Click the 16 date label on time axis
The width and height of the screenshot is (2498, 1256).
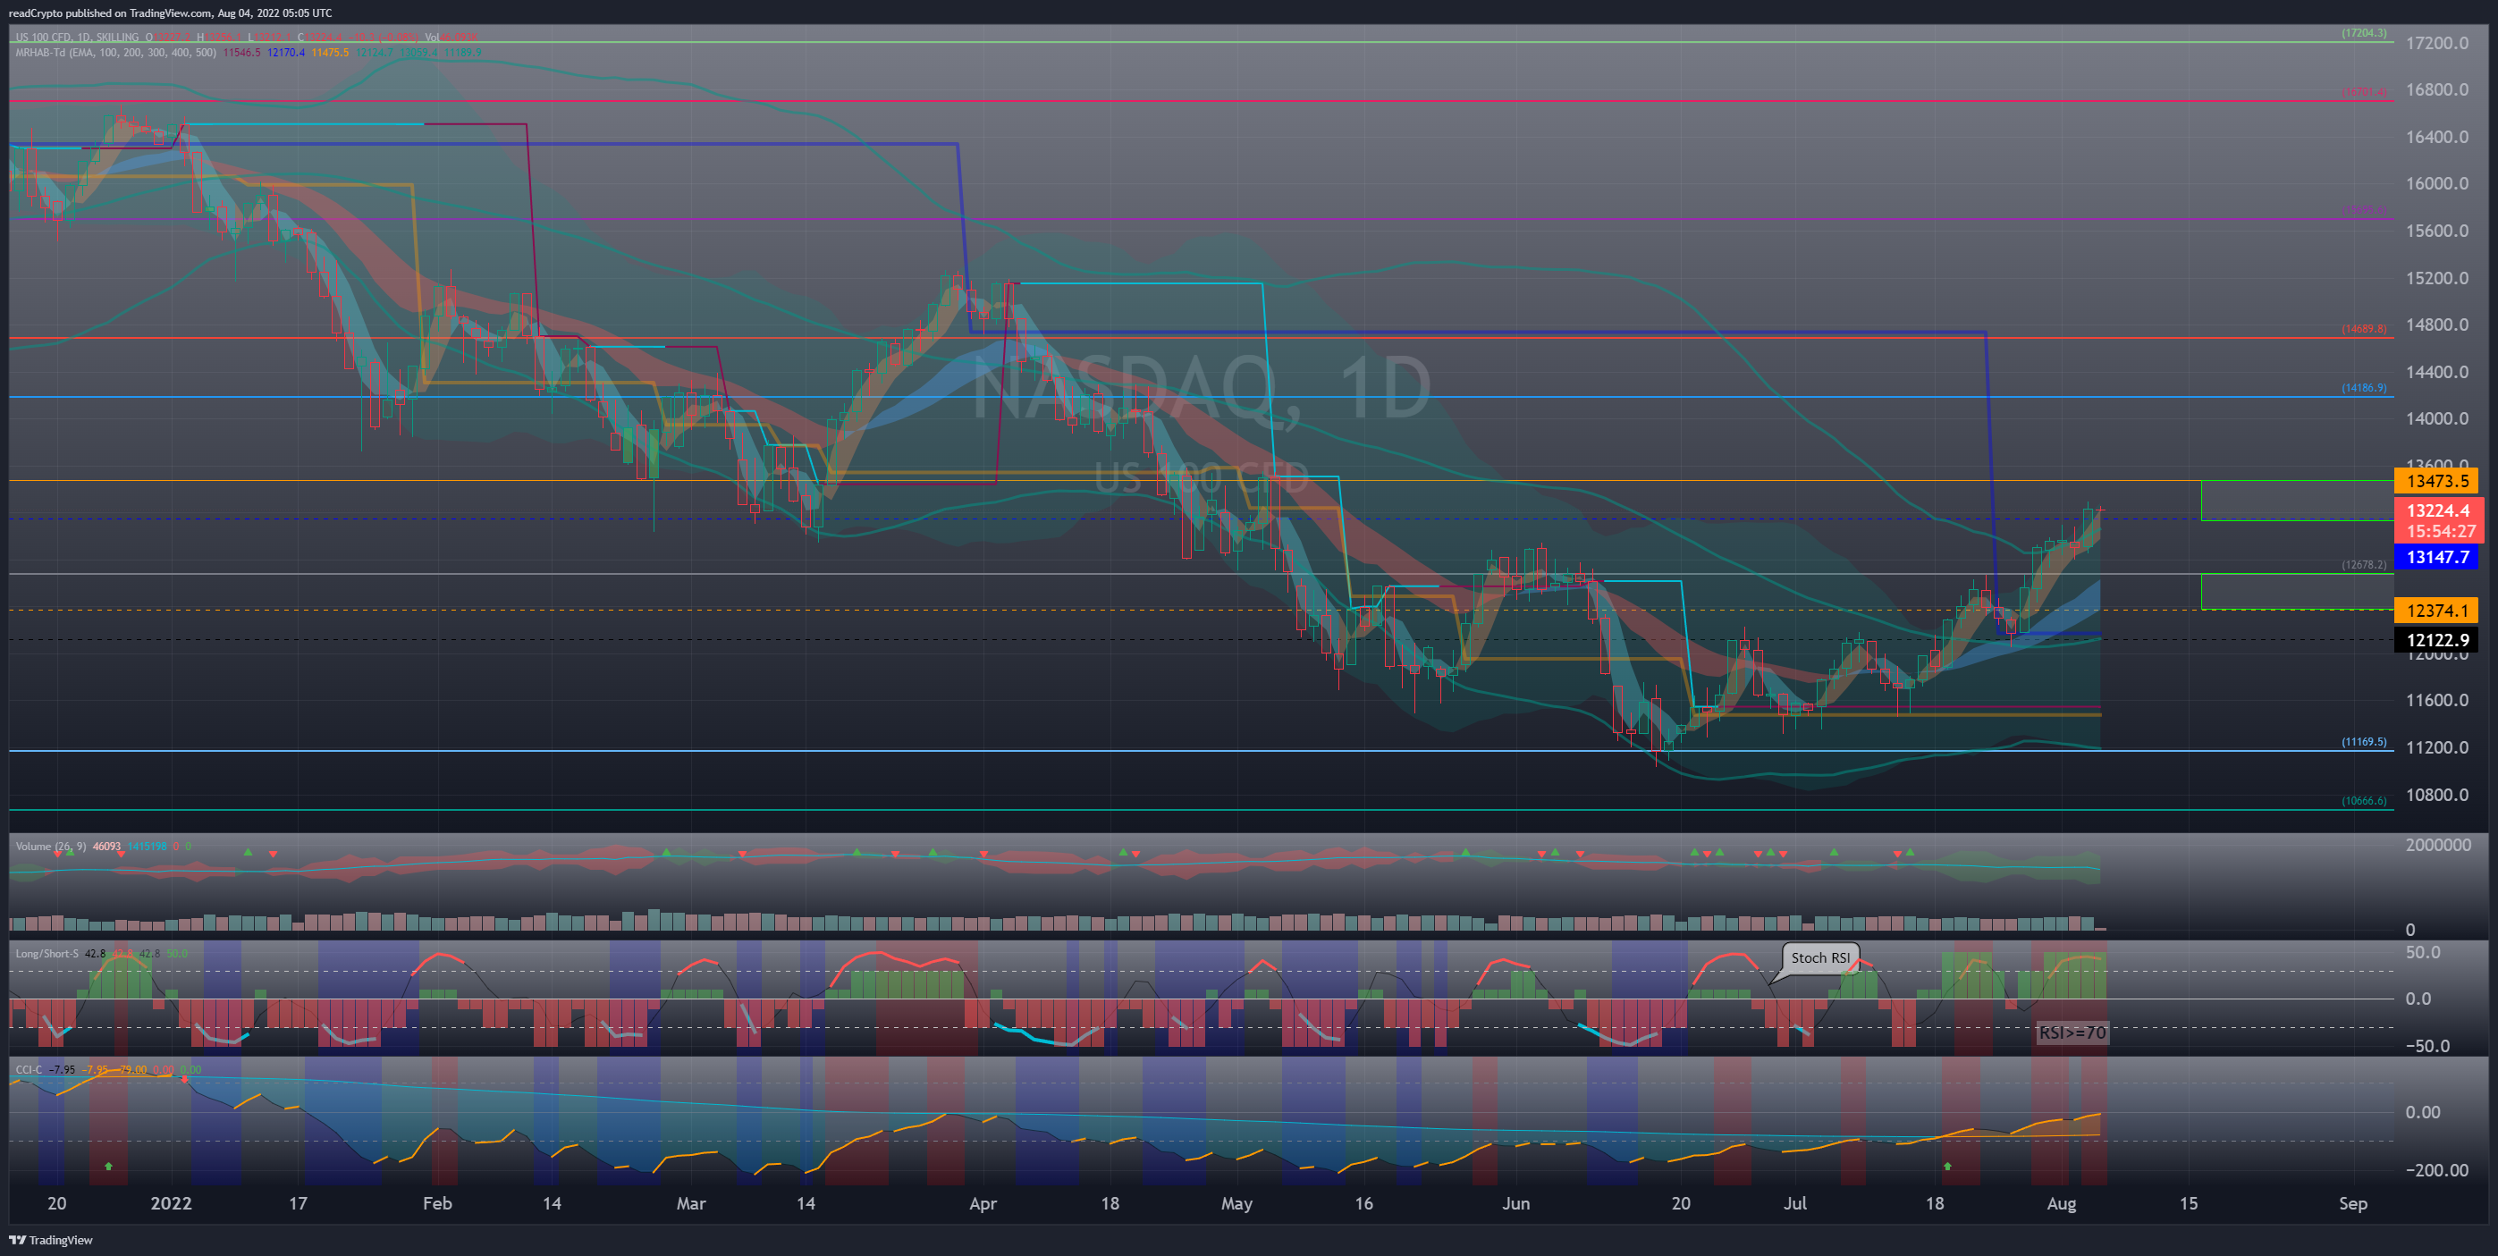[1363, 1203]
